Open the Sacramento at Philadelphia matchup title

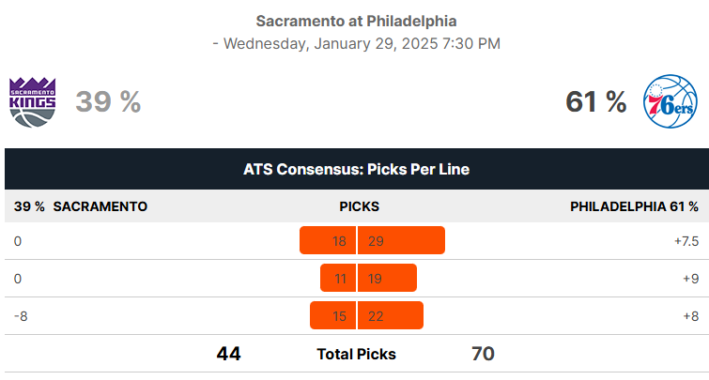pyautogui.click(x=356, y=21)
